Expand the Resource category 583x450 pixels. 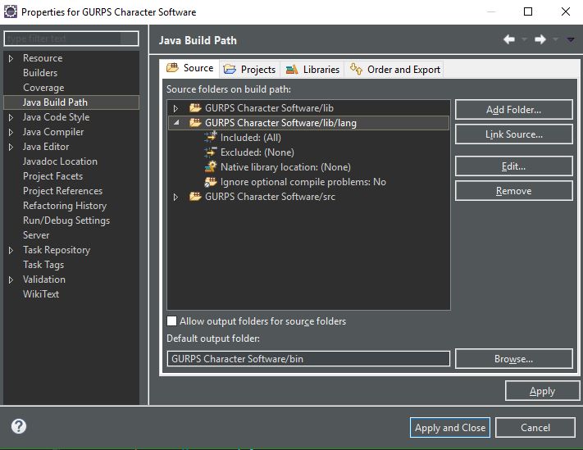(11, 58)
